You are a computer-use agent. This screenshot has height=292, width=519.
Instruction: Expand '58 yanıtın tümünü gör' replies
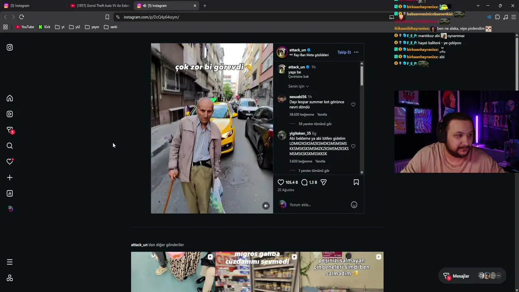click(315, 124)
